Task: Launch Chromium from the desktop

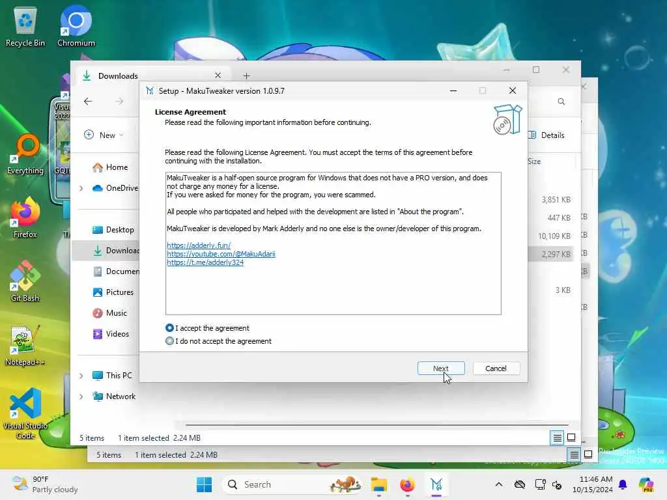Action: [76, 26]
